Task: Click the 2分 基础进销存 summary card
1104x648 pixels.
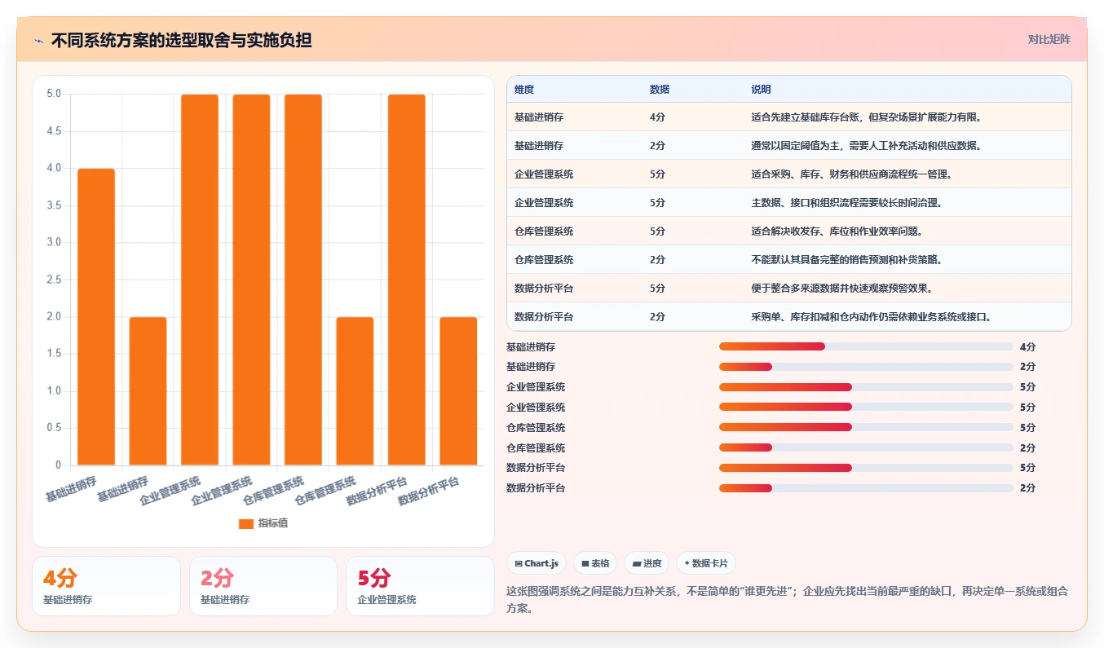Action: (263, 586)
